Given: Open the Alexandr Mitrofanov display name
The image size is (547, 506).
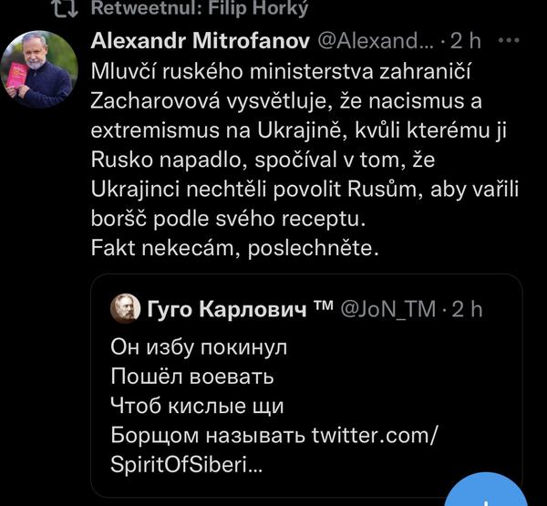Looking at the screenshot, I should (200, 41).
